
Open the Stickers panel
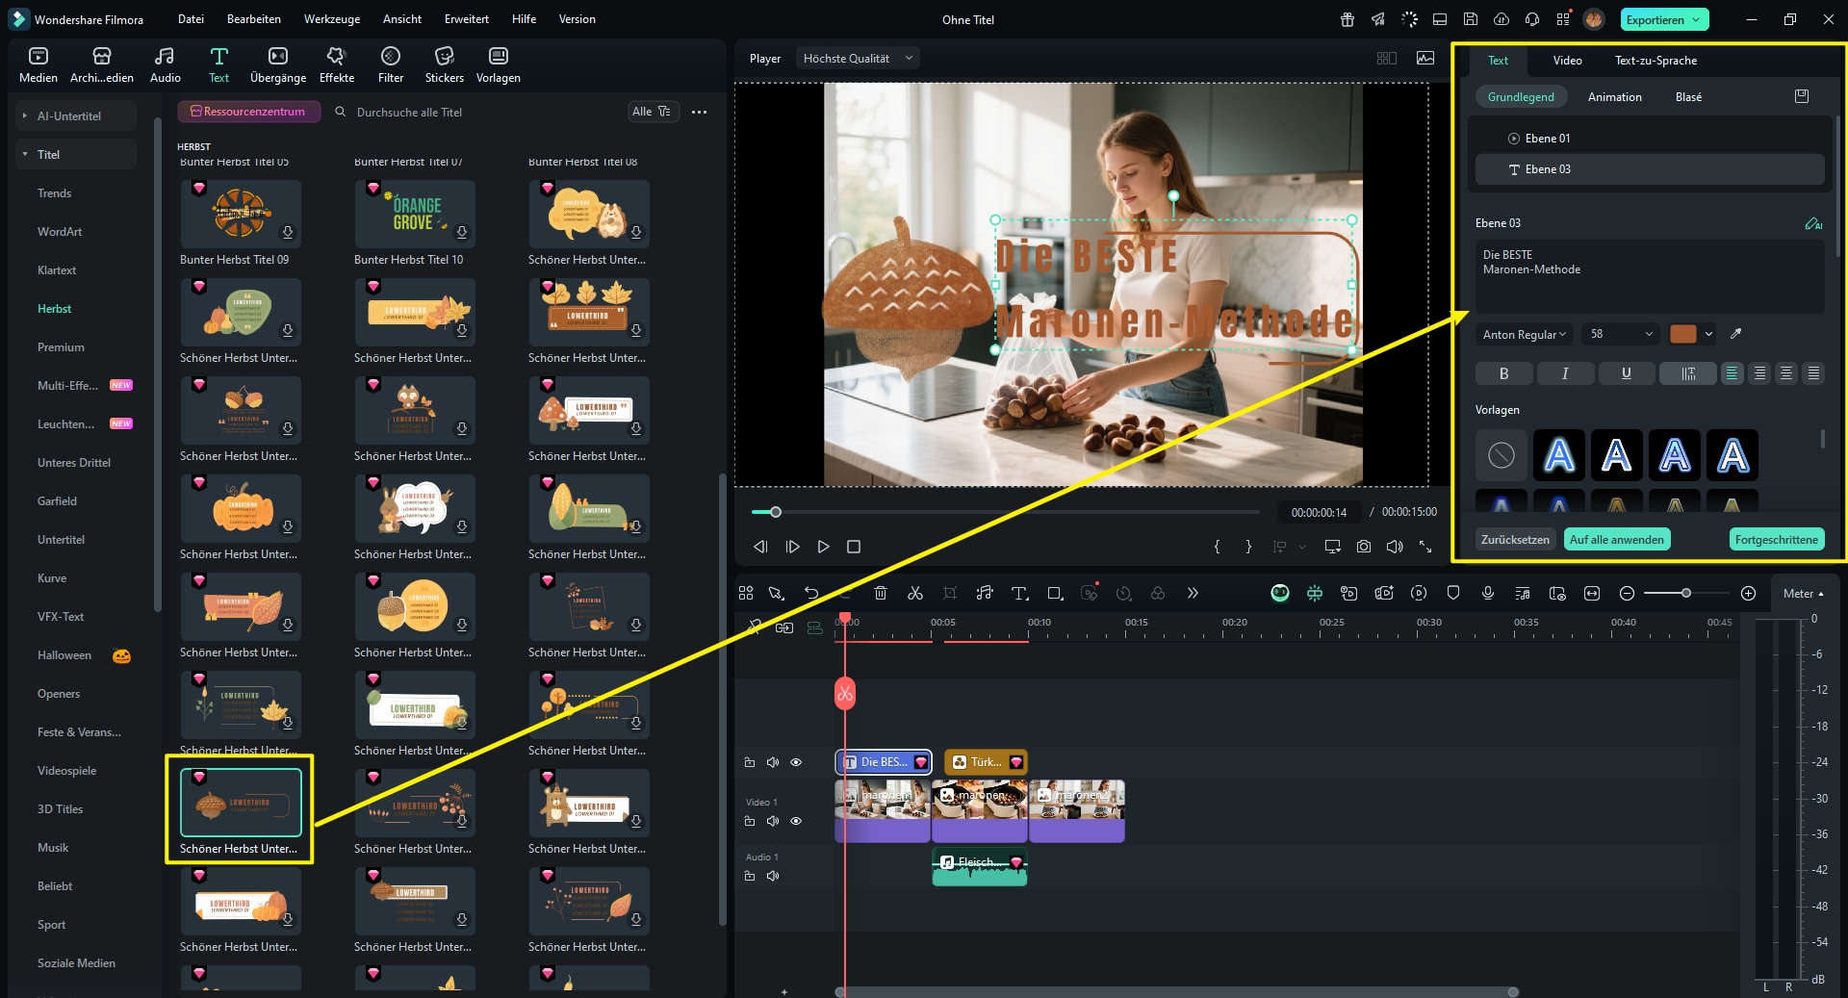click(x=444, y=64)
